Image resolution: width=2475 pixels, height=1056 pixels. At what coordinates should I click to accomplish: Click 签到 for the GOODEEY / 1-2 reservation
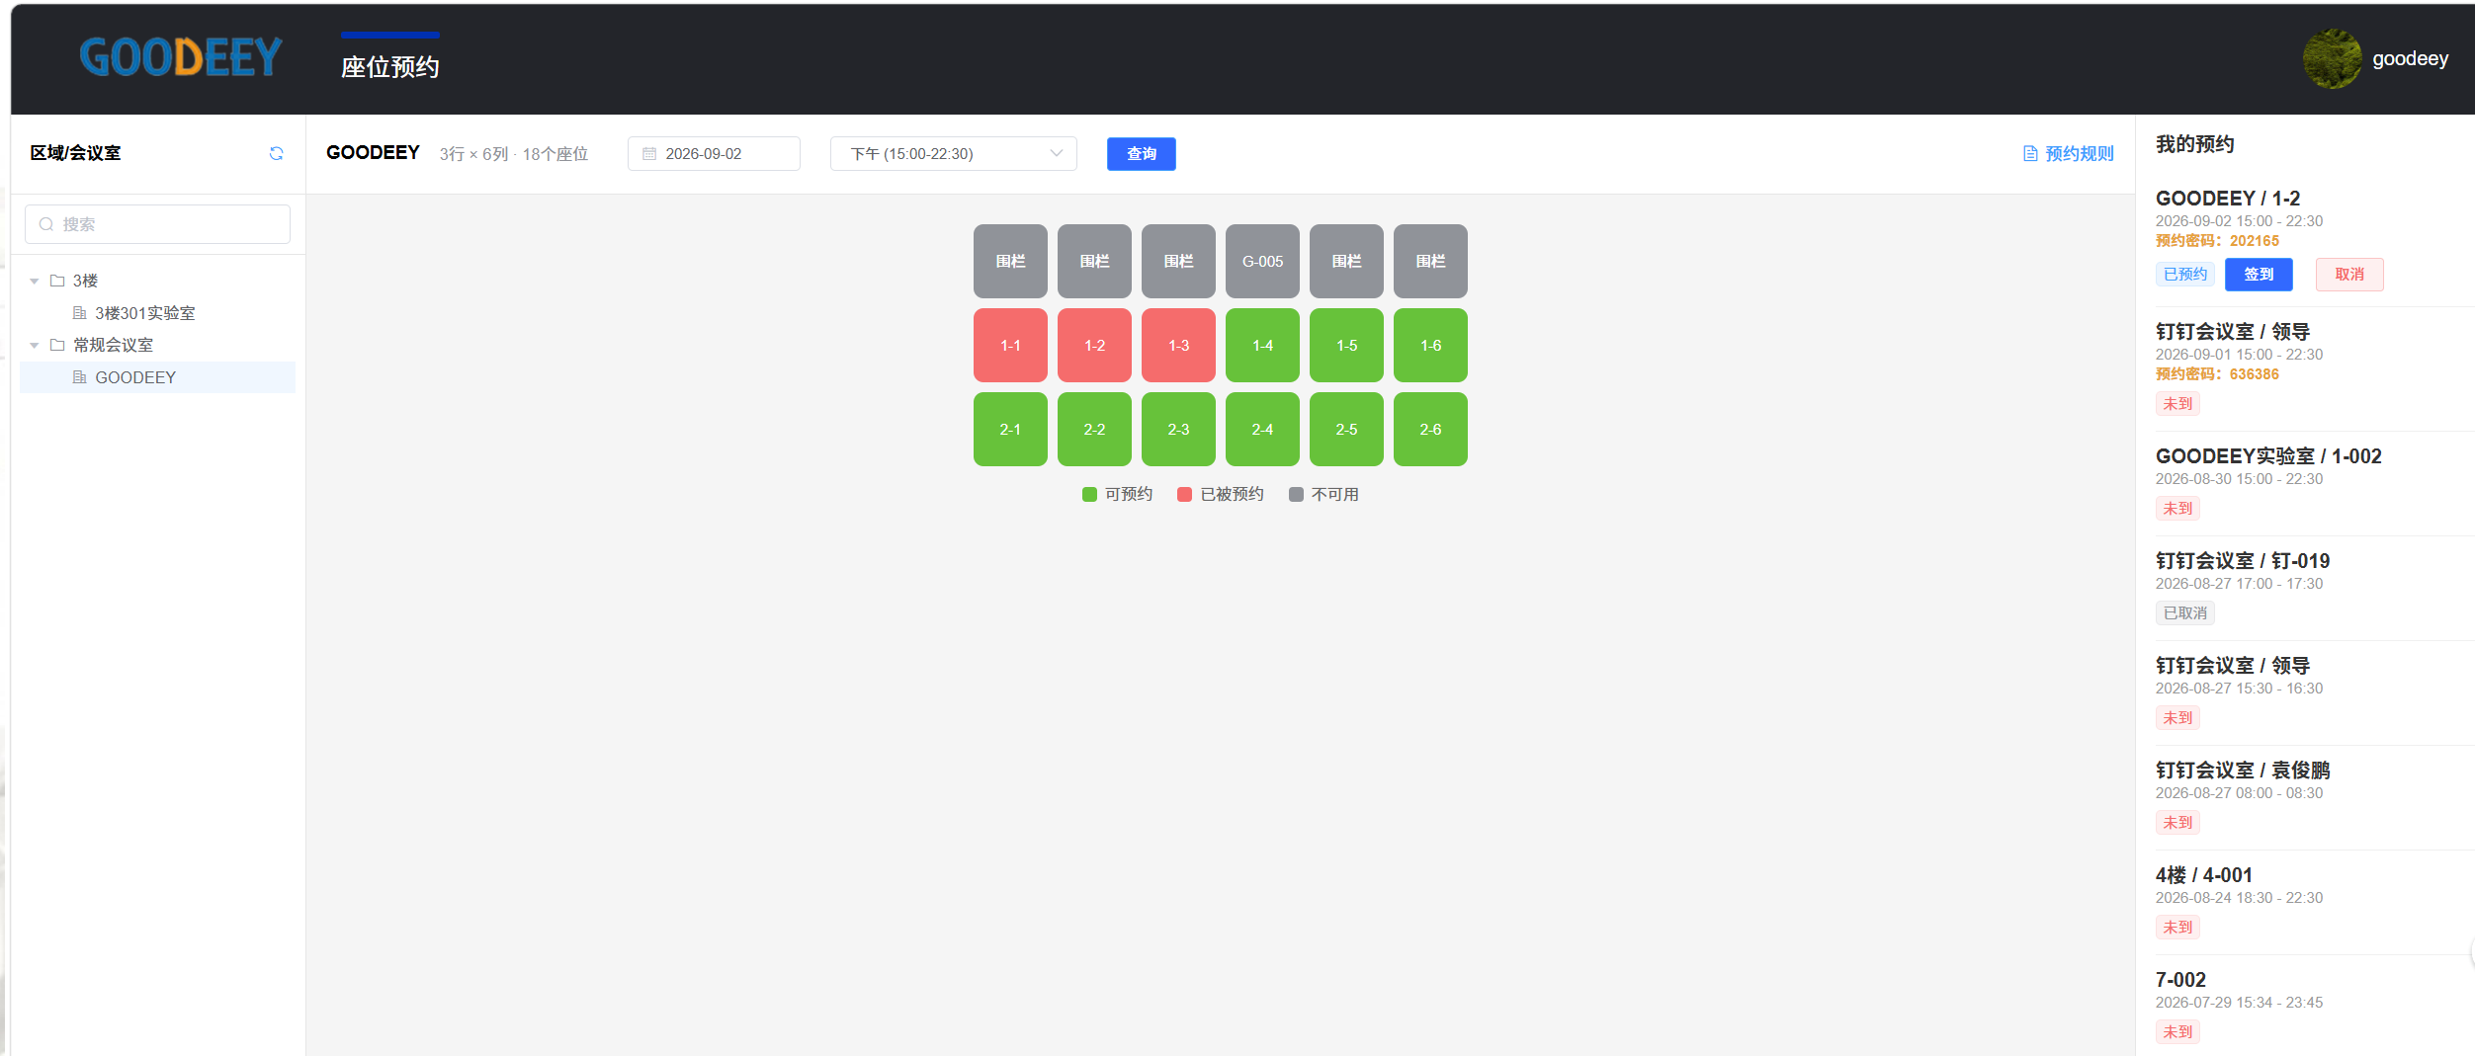pos(2259,275)
